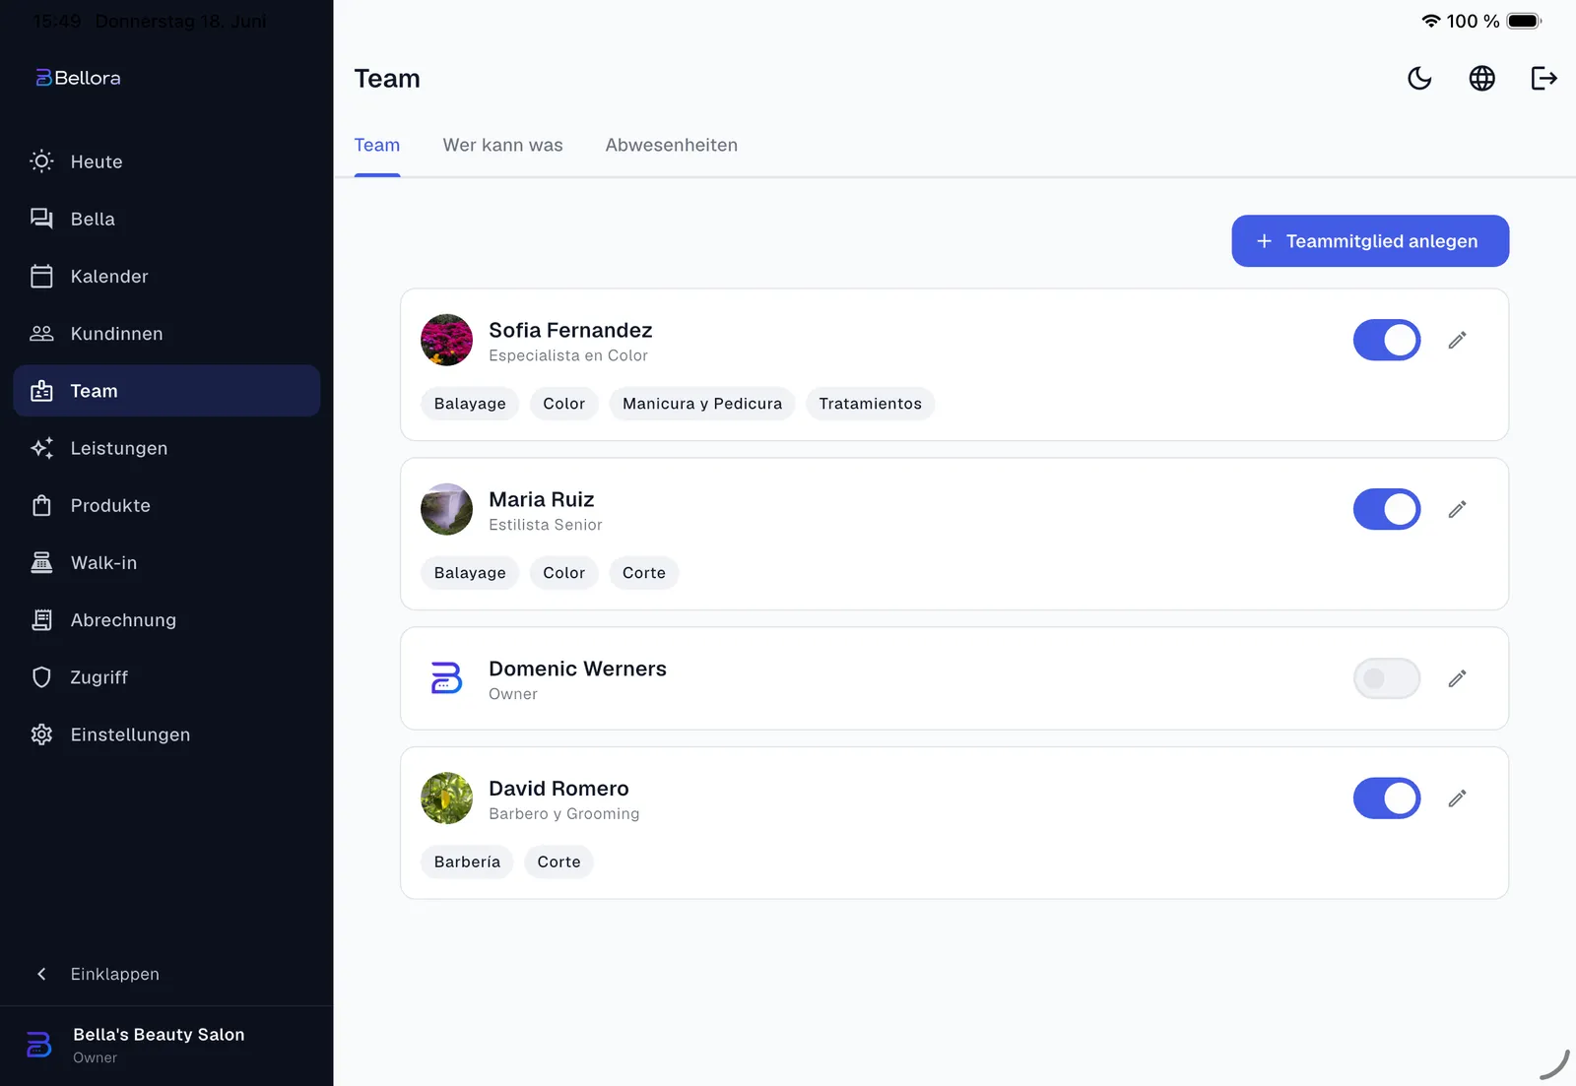
Task: Click Maria Ruiz's Color tag
Action: (x=563, y=573)
